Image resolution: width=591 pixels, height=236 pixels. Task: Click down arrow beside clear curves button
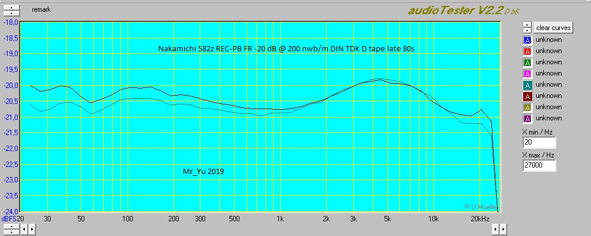pyautogui.click(x=527, y=31)
